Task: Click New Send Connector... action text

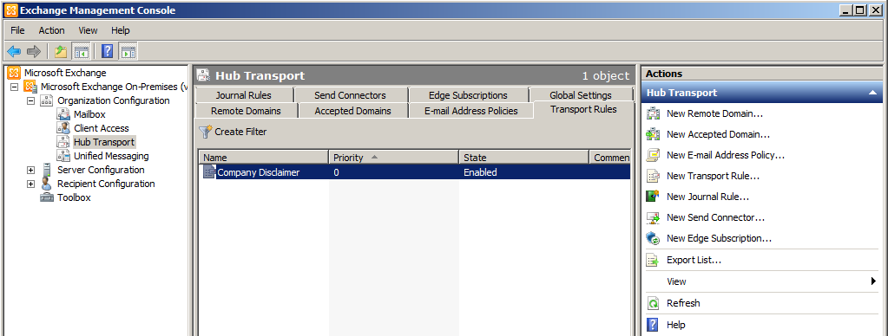Action: click(716, 217)
